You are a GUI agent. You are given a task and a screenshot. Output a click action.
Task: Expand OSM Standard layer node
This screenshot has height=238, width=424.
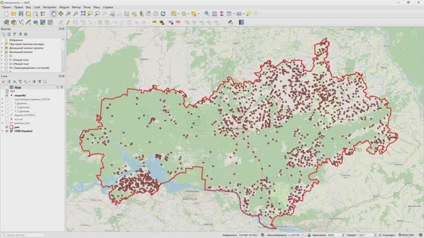click(3, 131)
